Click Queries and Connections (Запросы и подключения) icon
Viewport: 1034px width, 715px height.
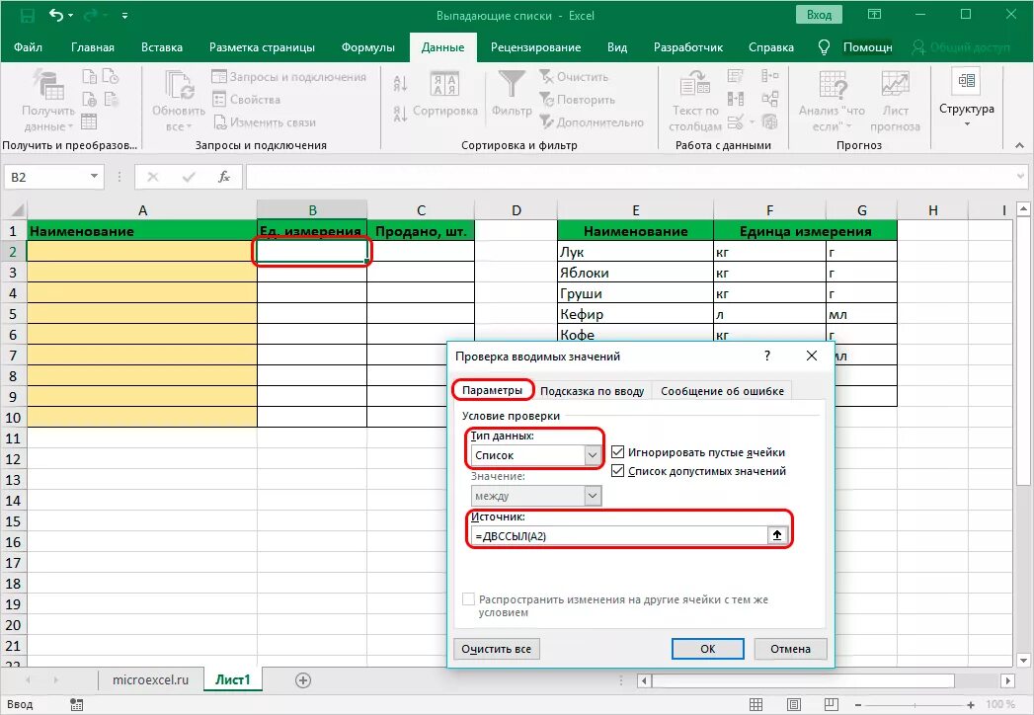coord(219,77)
